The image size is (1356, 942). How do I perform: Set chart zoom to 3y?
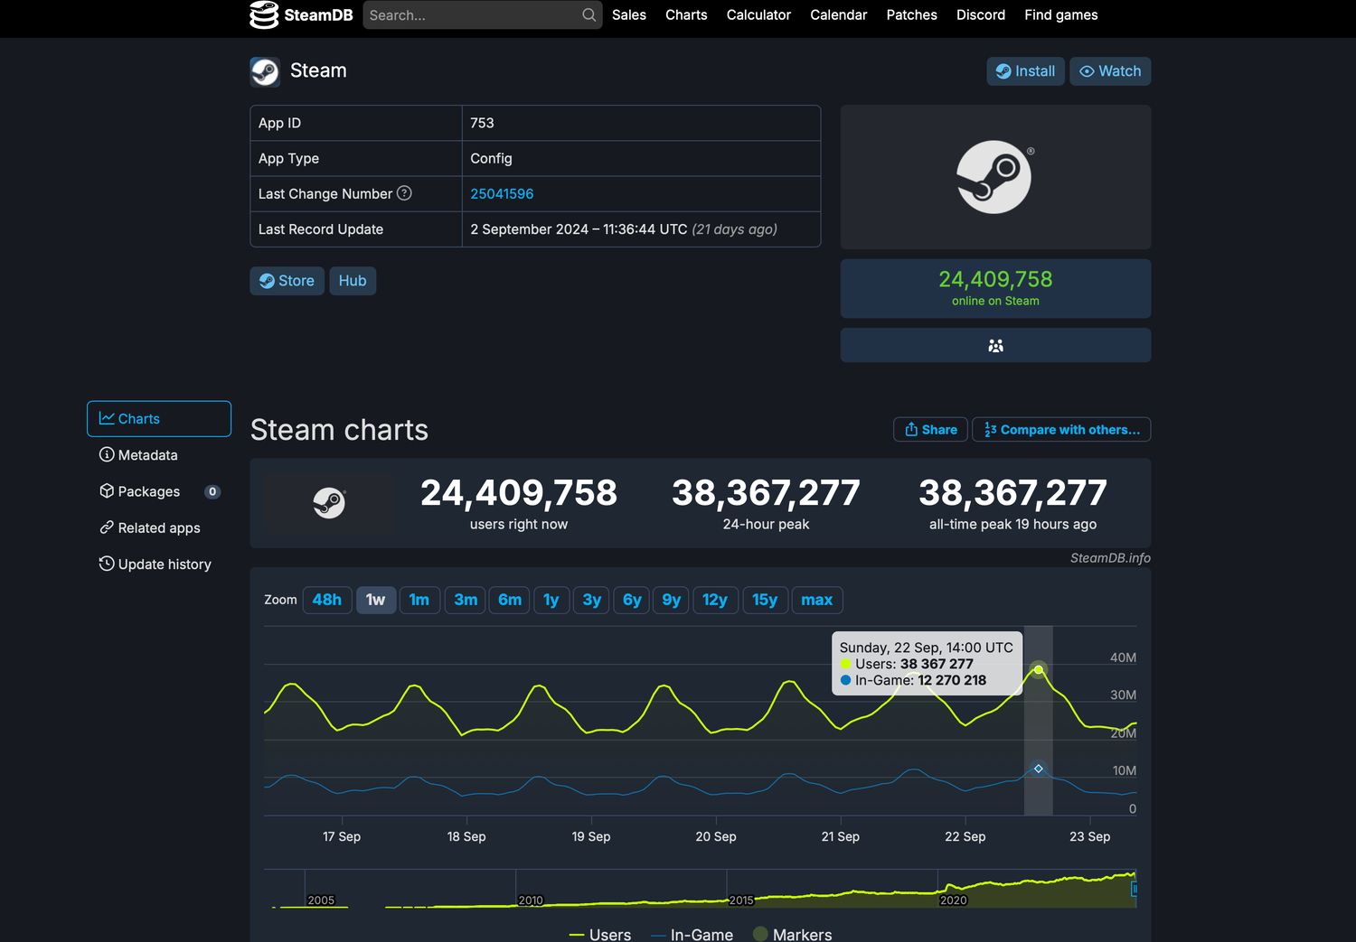[592, 600]
